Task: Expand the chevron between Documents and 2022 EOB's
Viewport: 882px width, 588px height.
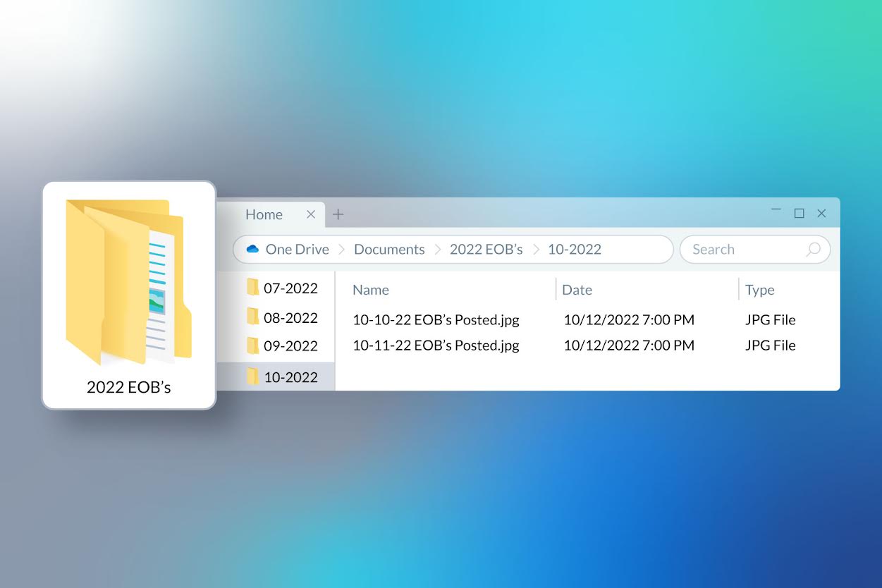Action: coord(439,248)
